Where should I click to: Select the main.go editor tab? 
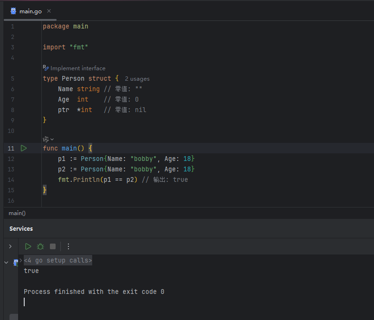tap(30, 11)
